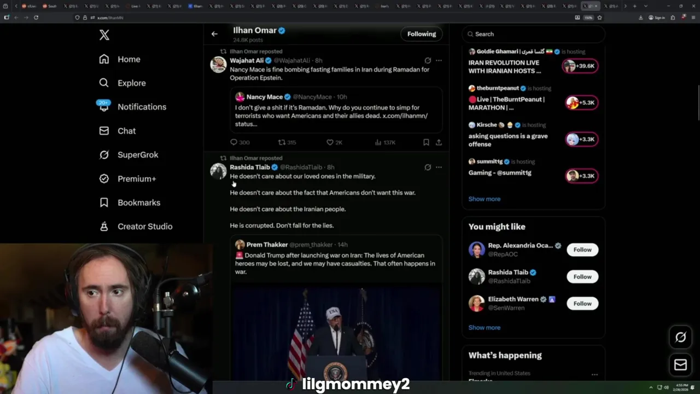Open the floating Messages button

680,365
